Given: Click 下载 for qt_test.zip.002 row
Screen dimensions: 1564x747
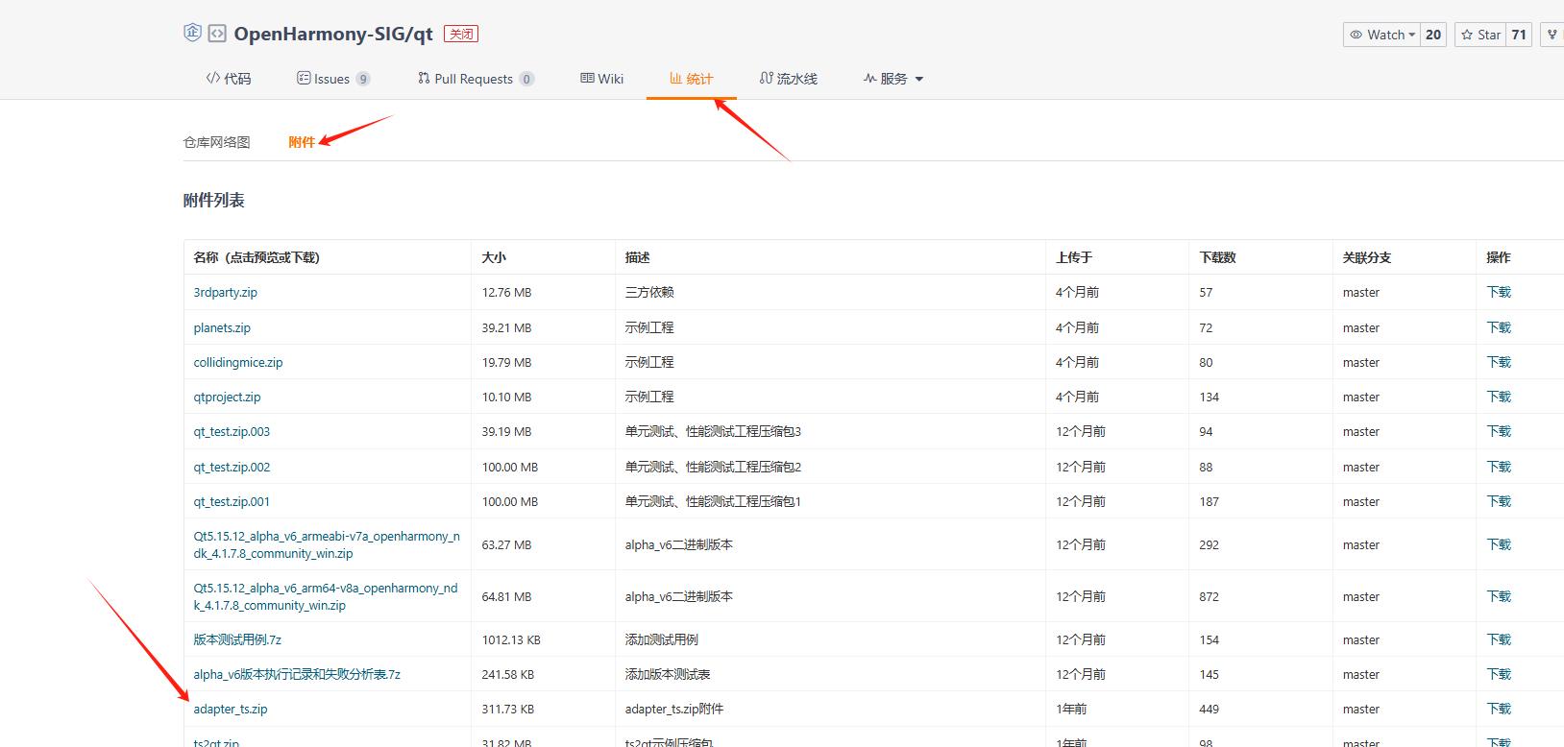Looking at the screenshot, I should click(x=1499, y=467).
